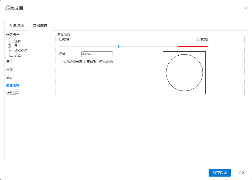Open 绘图标准 in the sidebar tree

(x=13, y=35)
